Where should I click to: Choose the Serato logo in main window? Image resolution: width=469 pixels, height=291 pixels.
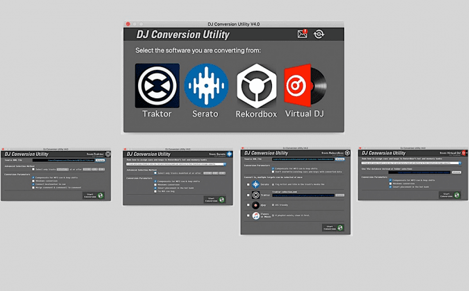[206, 86]
